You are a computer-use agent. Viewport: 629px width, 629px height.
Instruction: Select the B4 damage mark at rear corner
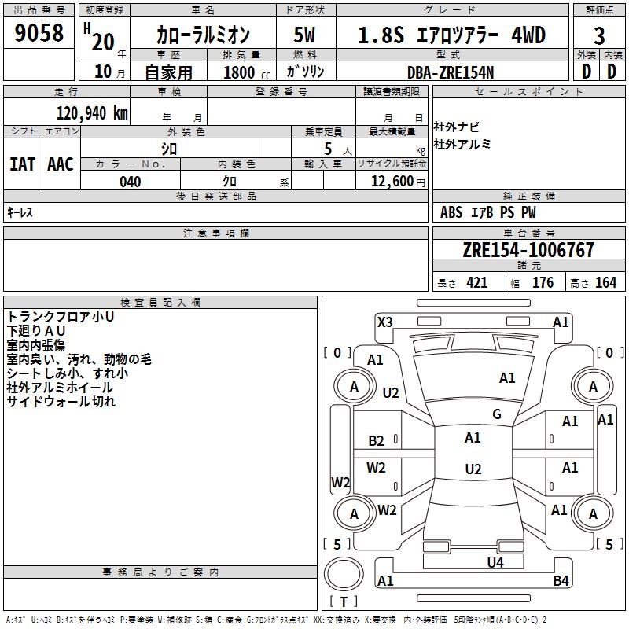pyautogui.click(x=561, y=581)
